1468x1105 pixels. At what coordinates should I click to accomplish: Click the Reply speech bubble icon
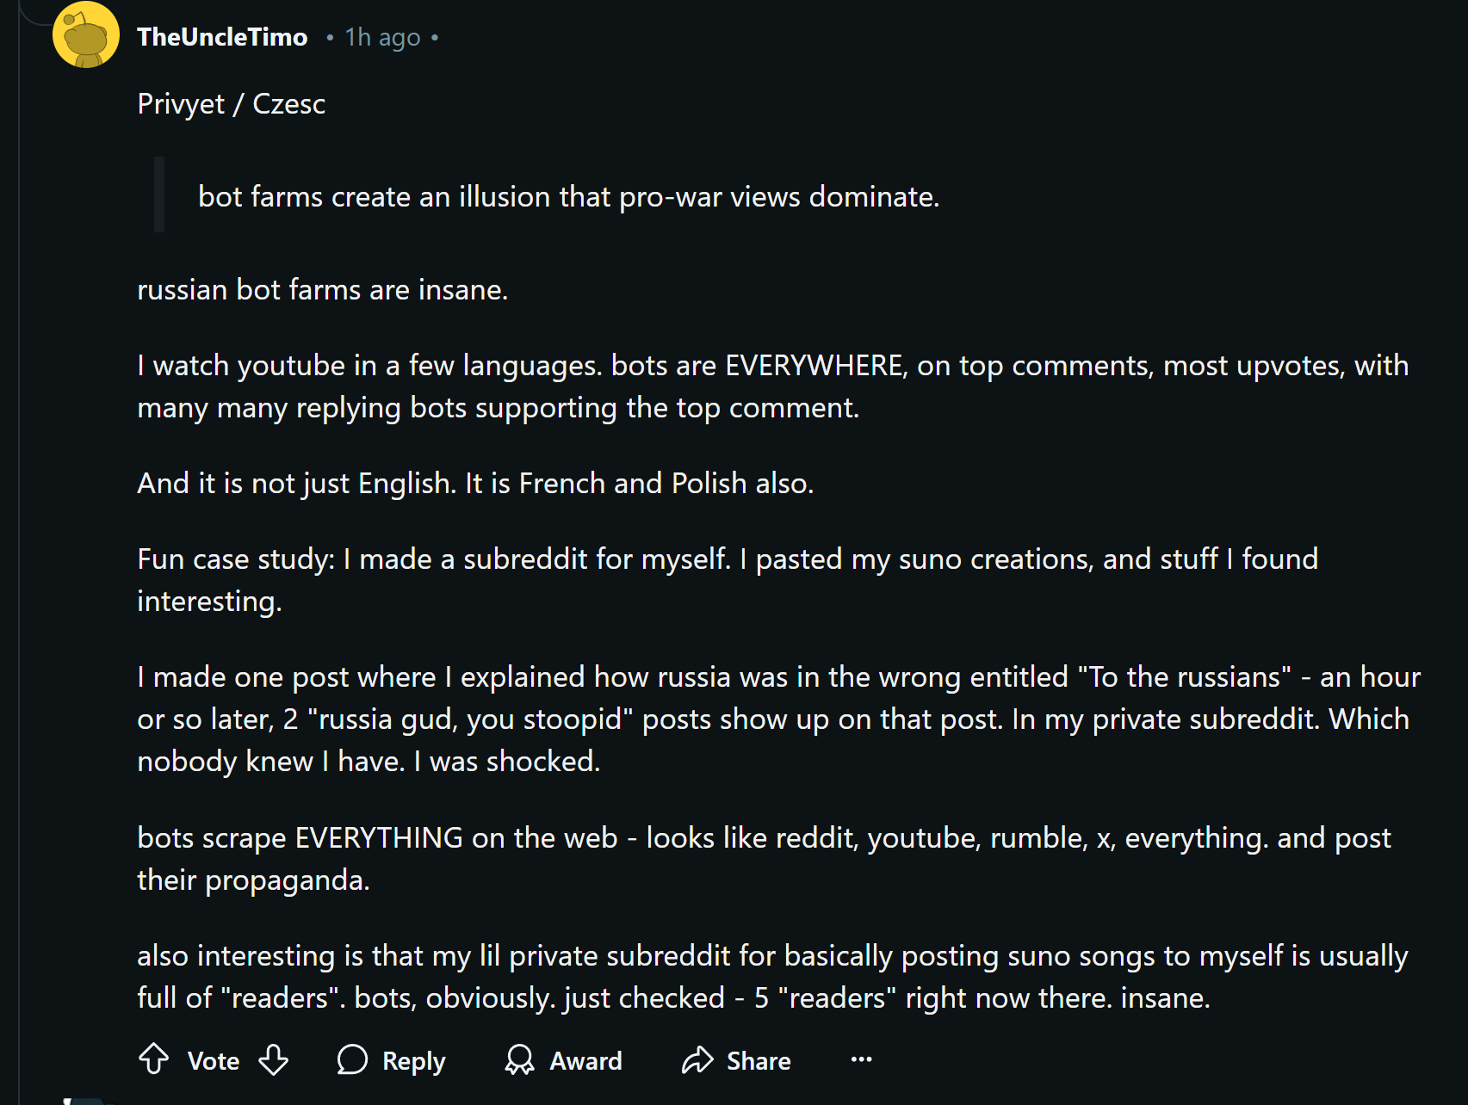[352, 1060]
